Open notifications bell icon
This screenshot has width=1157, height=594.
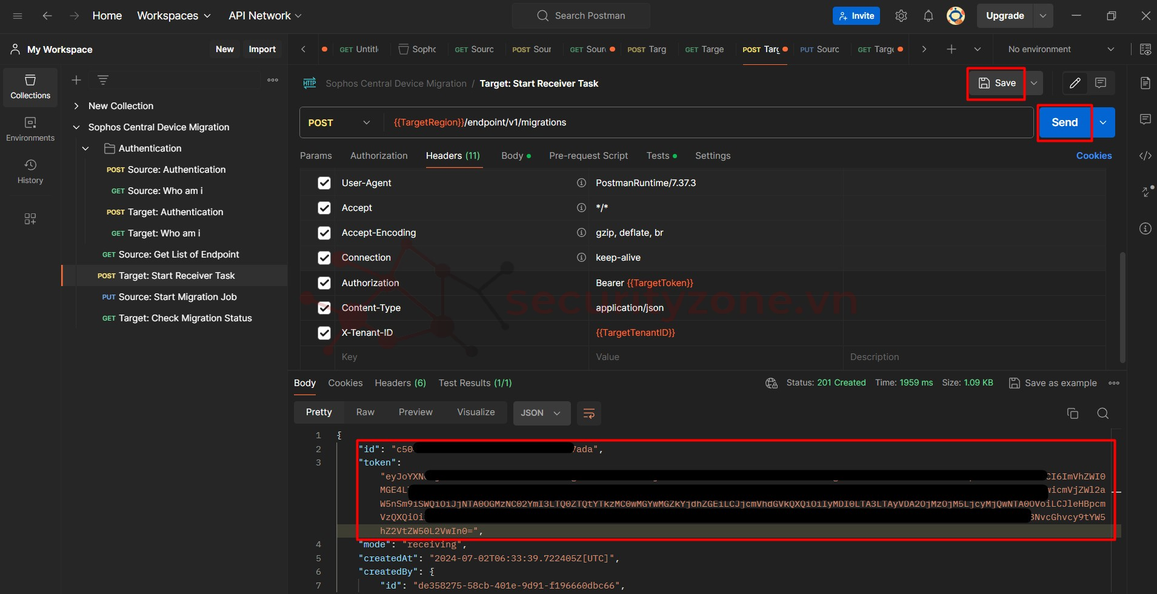(x=928, y=16)
